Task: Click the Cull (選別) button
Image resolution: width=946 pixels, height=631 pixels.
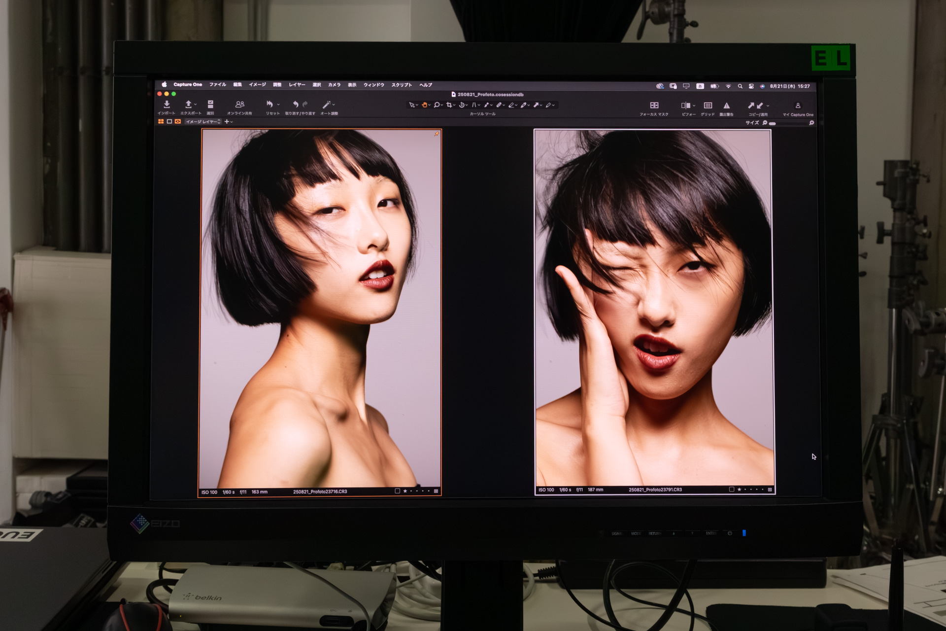Action: click(210, 105)
